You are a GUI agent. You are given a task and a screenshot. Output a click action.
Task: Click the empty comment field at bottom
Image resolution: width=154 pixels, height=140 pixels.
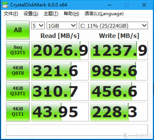tap(77, 130)
